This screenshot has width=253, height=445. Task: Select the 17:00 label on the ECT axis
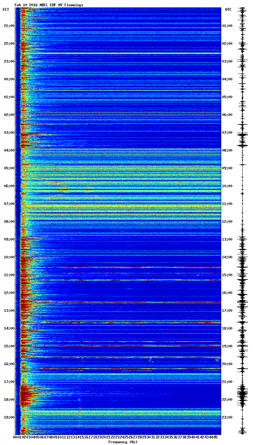(x=9, y=382)
